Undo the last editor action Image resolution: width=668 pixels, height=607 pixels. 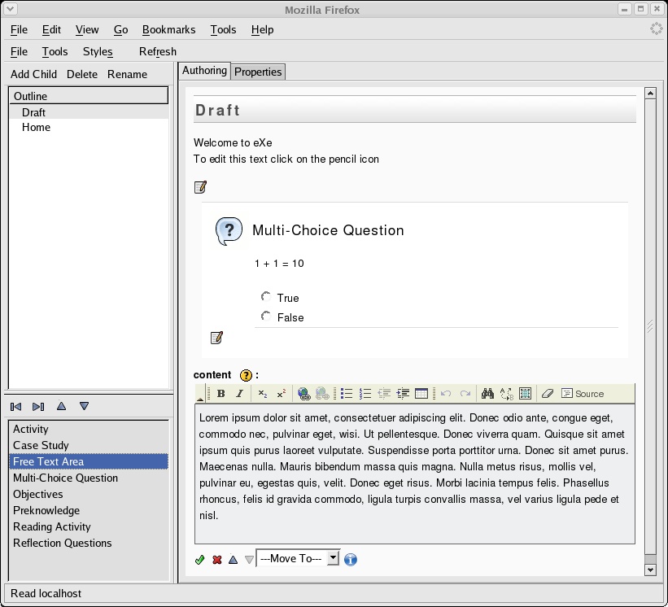coord(446,394)
